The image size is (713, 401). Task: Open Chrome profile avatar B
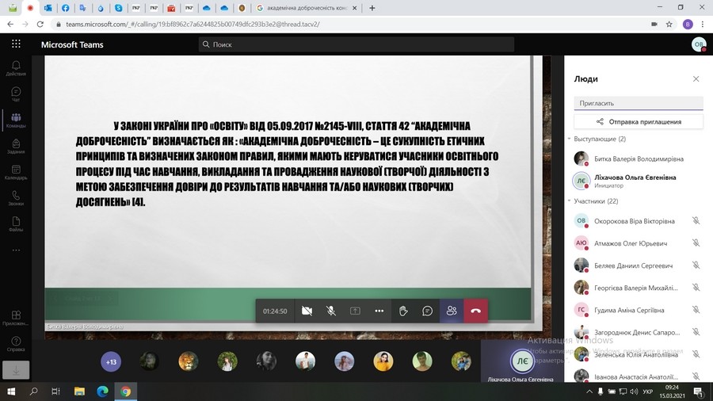pos(688,24)
